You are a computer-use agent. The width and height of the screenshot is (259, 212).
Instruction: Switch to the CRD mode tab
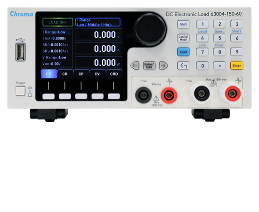pos(114,74)
